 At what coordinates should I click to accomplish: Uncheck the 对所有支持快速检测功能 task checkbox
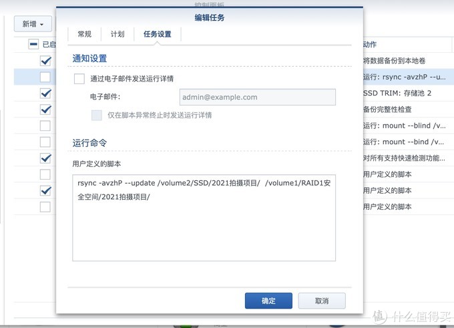tap(45, 158)
